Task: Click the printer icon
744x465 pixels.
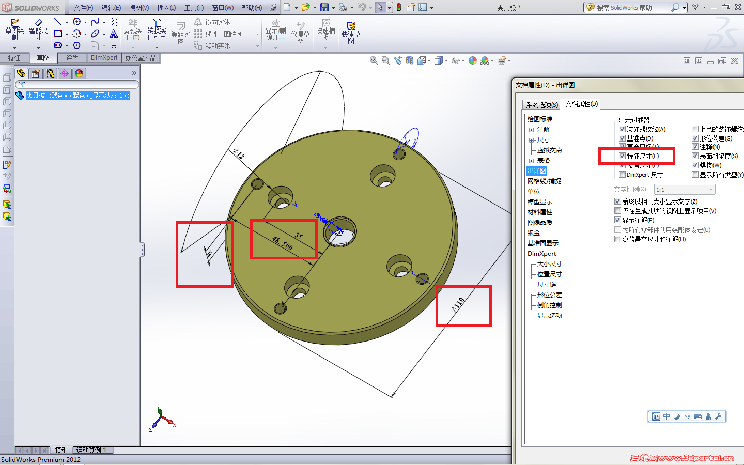Action: click(343, 7)
